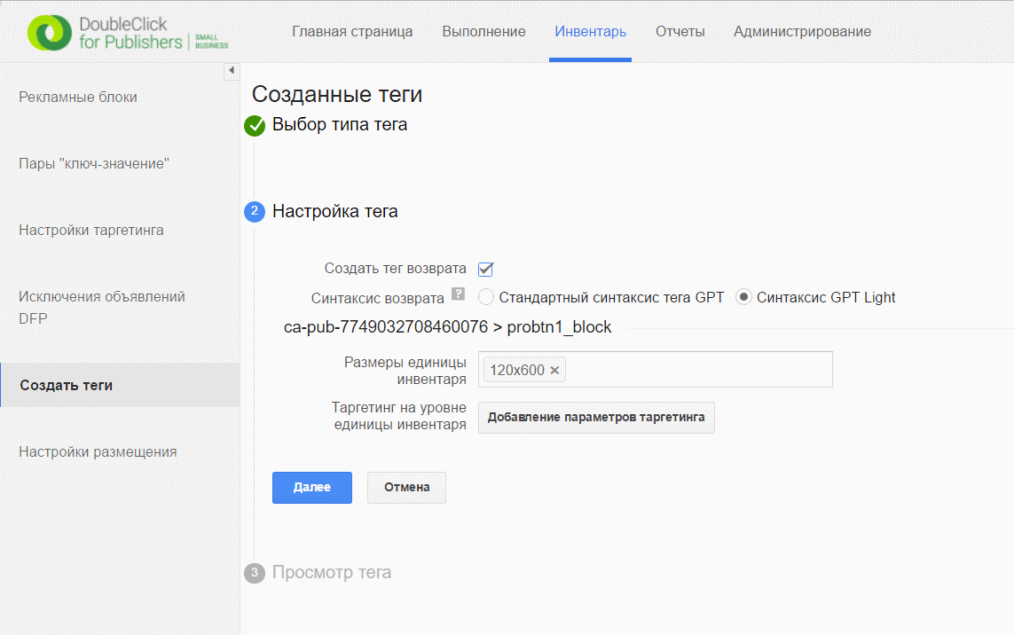Open Настройки размещения in the sidebar

pos(98,452)
